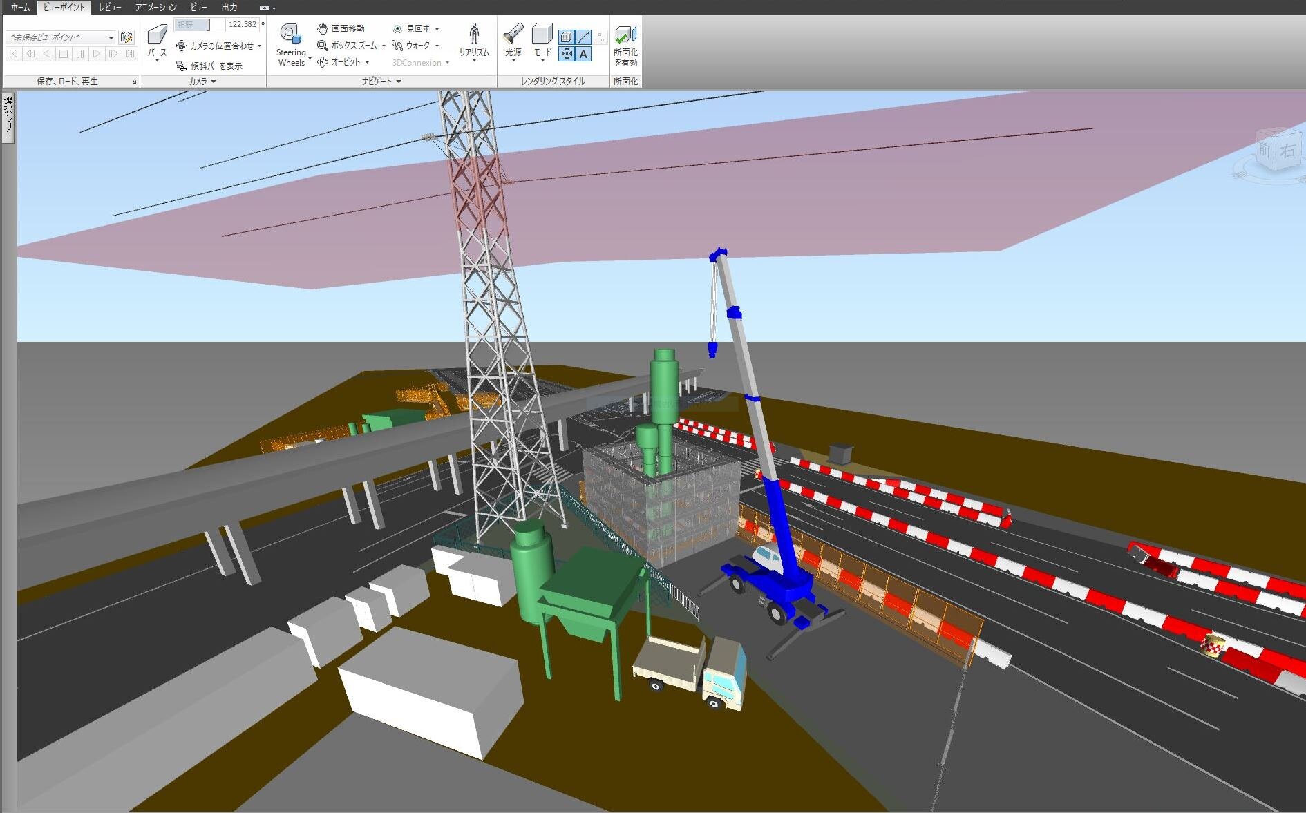Toggle points display dotted icon
Screen dimensions: 1306x813
600,37
